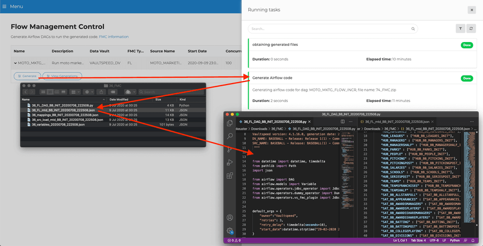Finder: go forward with right arrow
The width and height of the screenshot is (483, 246).
(32, 92)
